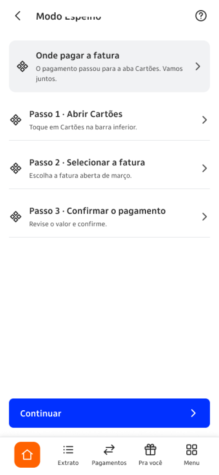219x475 pixels.
Task: Tap the Onde pagar a fatura card description
Action: coord(109,74)
